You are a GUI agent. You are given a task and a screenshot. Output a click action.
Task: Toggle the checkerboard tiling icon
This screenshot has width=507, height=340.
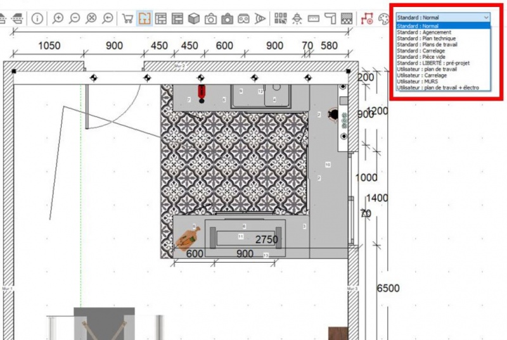[x=346, y=18]
